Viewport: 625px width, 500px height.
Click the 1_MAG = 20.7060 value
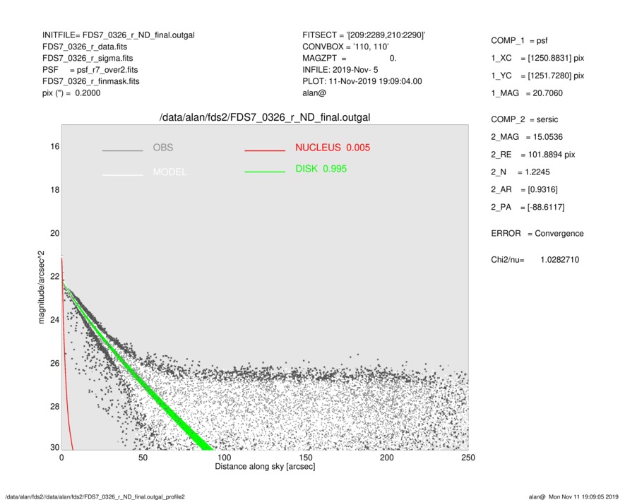tap(527, 93)
